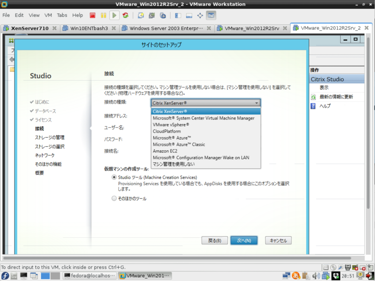This screenshot has width=375, height=281.
Task: Open the Snapshot Manager icon
Action: pos(163,15)
